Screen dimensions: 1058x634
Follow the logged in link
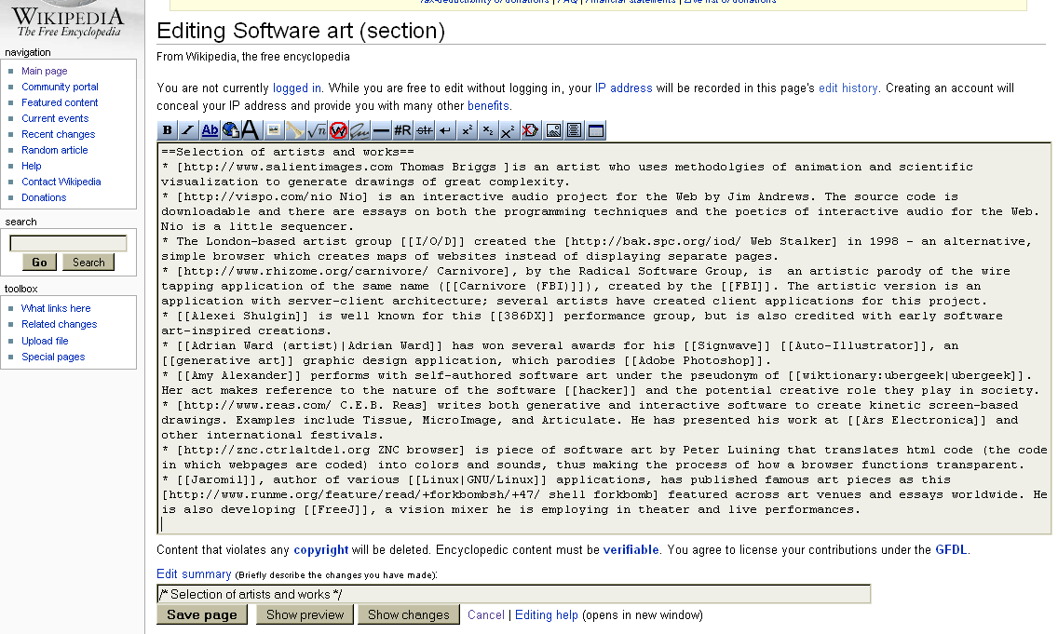coord(297,88)
